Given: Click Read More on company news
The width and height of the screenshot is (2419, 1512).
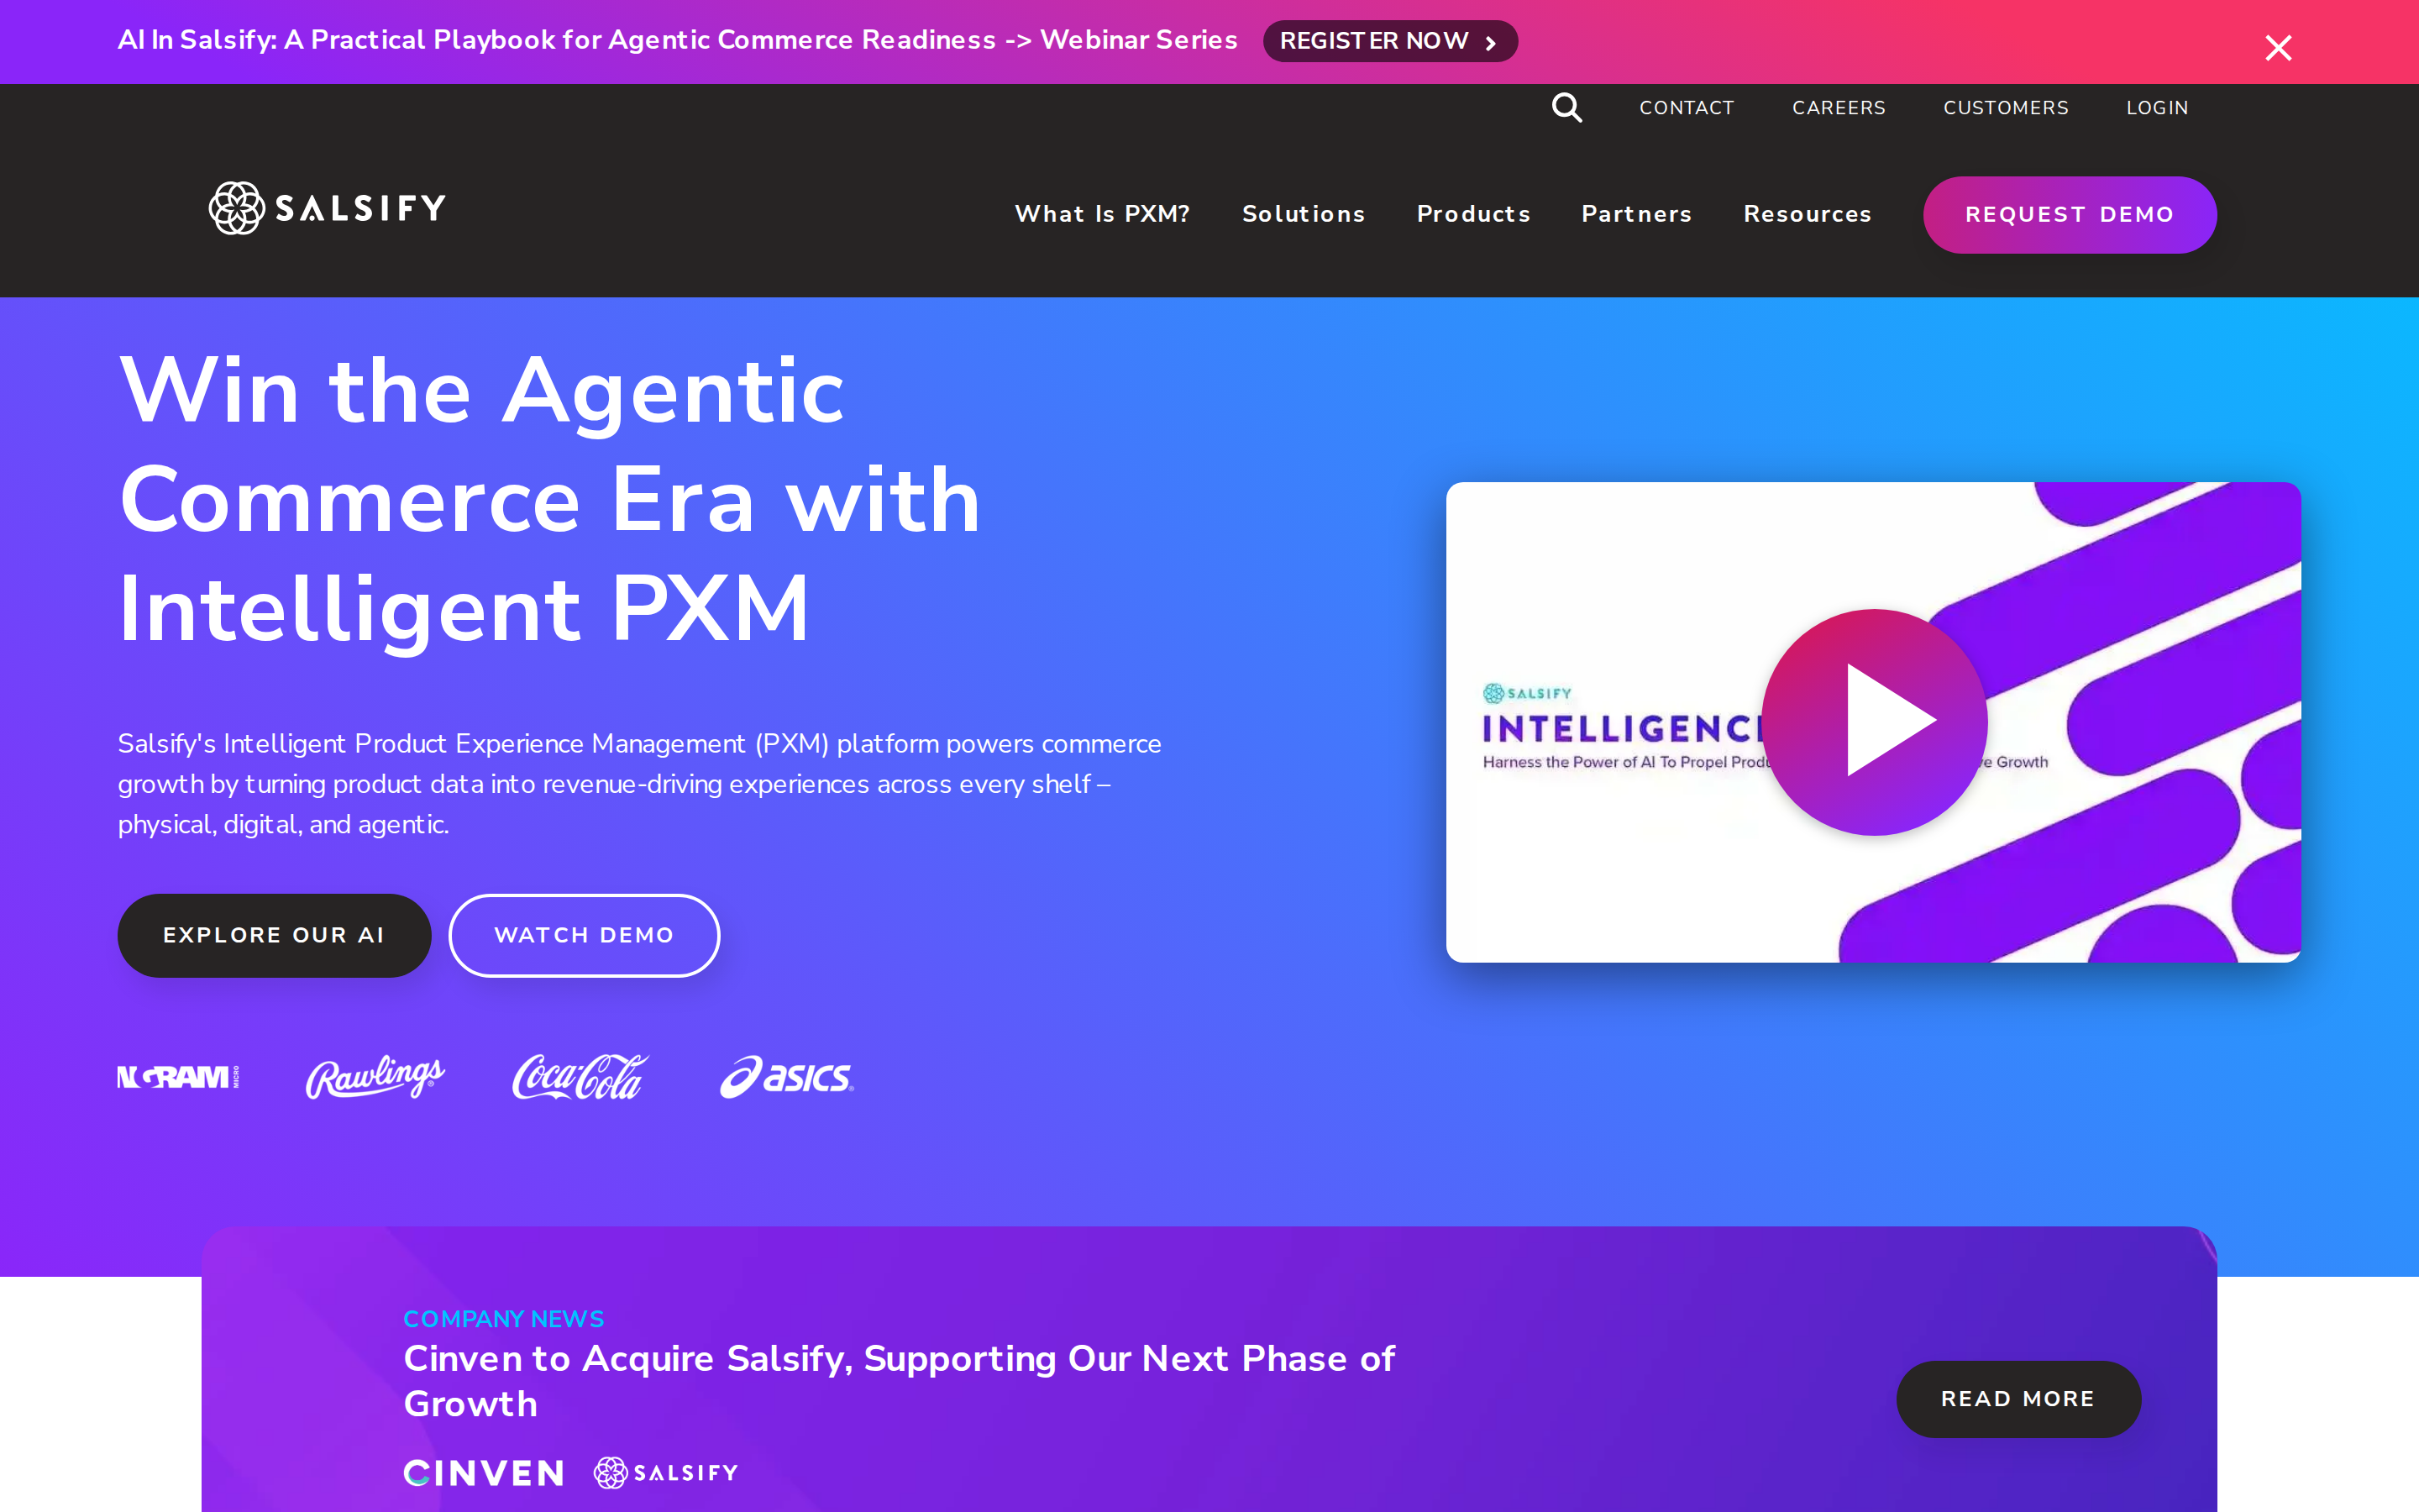Looking at the screenshot, I should pyautogui.click(x=2018, y=1399).
